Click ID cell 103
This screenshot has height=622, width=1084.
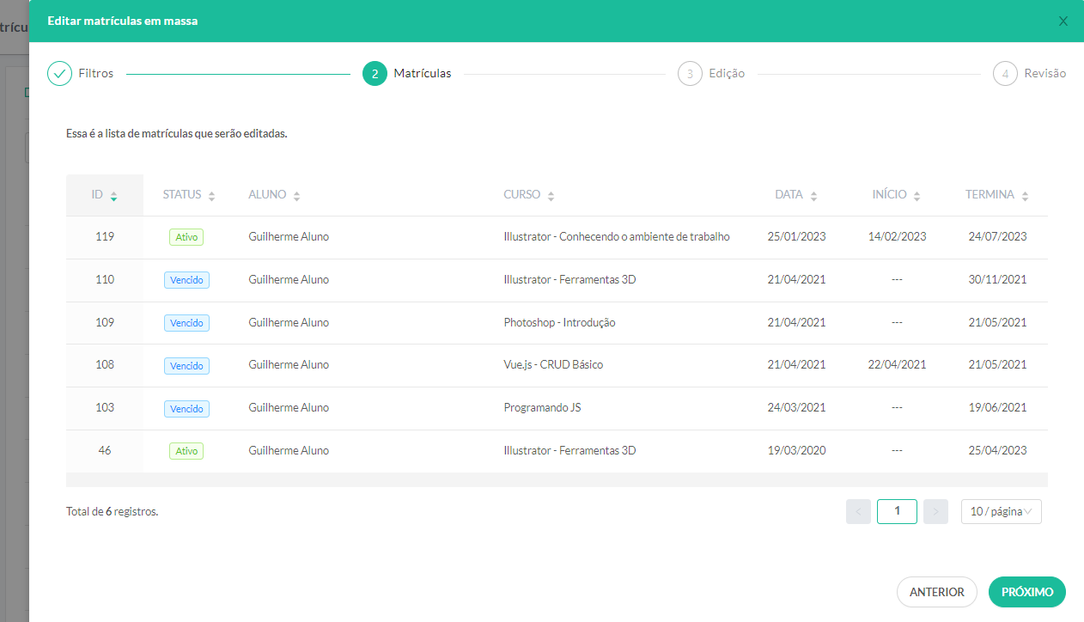click(x=105, y=408)
